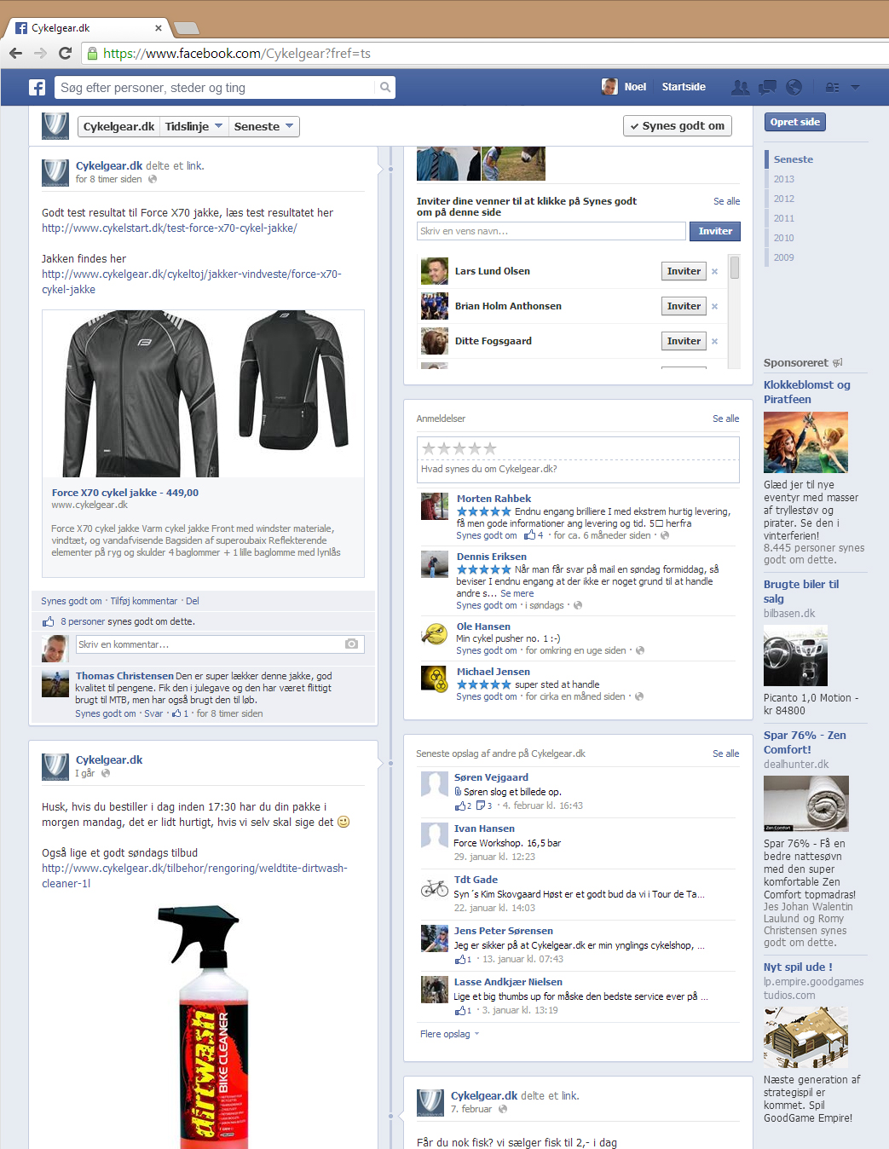This screenshot has width=889, height=1149.
Task: Click the Facebook logo in the blue bar
Action: tap(37, 87)
